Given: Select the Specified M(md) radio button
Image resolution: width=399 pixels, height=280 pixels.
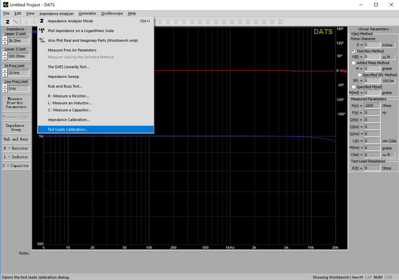Looking at the screenshot, I should [354, 87].
